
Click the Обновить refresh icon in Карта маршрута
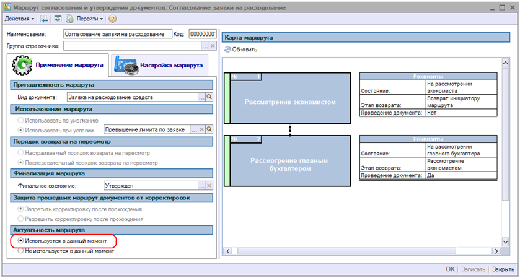228,50
